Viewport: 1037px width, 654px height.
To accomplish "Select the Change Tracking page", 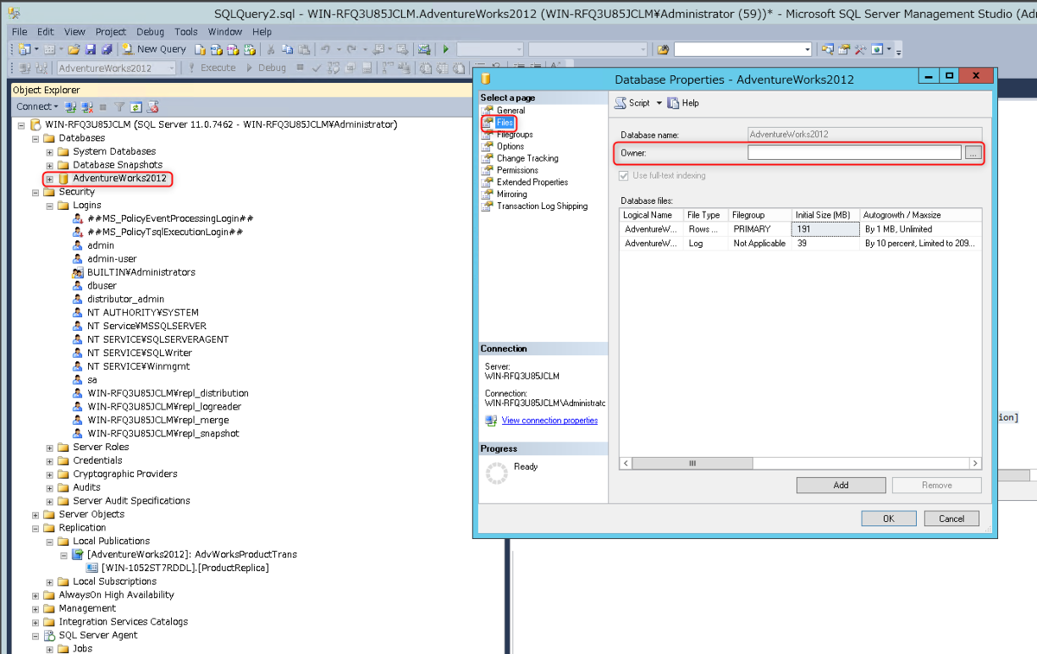I will point(527,159).
